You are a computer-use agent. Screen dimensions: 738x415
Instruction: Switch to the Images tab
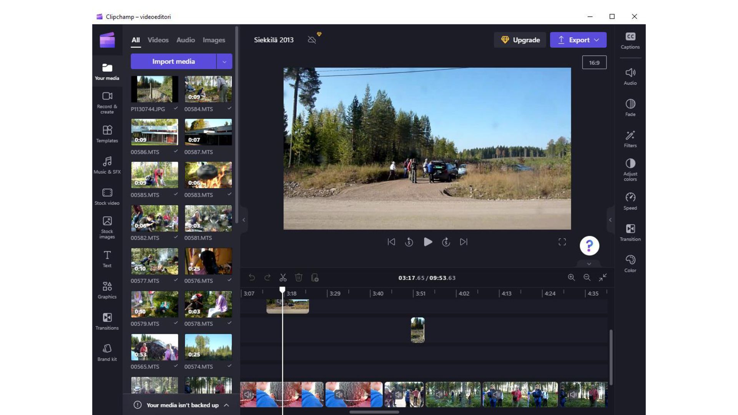point(214,40)
